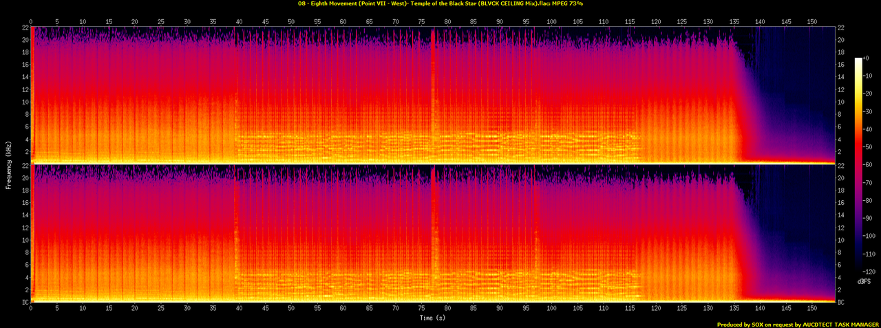This screenshot has width=881, height=328.
Task: Click the '-40' value on the dBFS scale
Action: click(869, 129)
